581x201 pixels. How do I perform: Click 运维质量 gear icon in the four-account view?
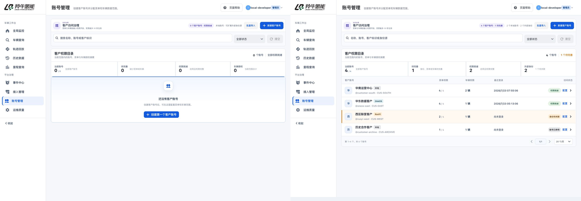coord(298,110)
